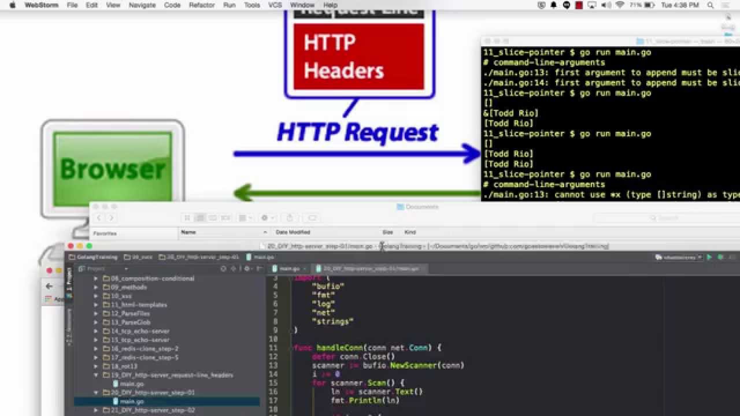This screenshot has height=416, width=740.
Task: Open Finder arrange-by dropdown
Action: pyautogui.click(x=246, y=218)
